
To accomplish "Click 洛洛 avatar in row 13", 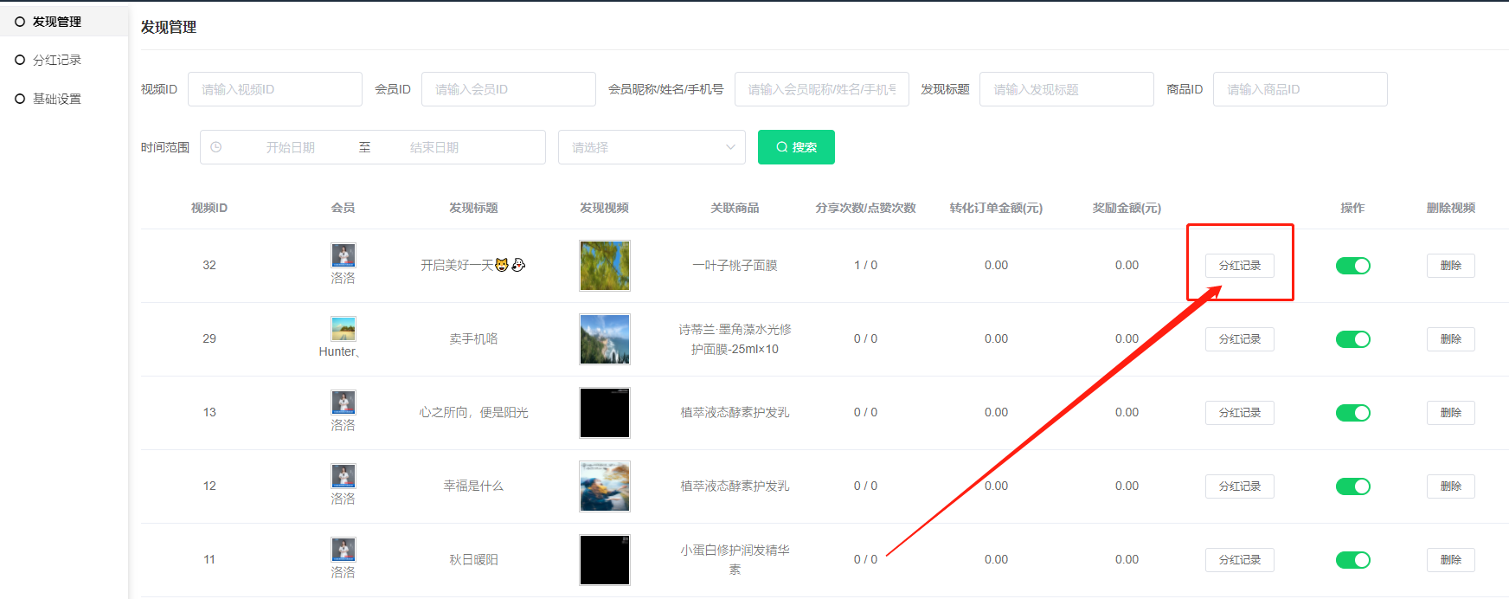I will [344, 402].
